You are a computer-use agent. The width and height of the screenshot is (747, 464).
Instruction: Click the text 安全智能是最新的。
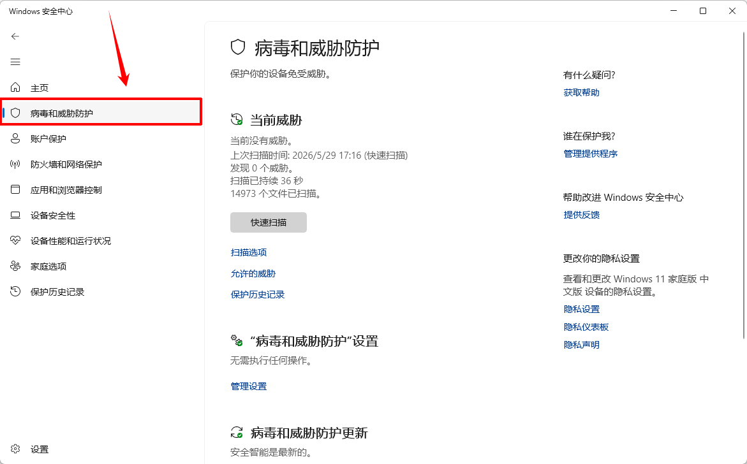271,452
